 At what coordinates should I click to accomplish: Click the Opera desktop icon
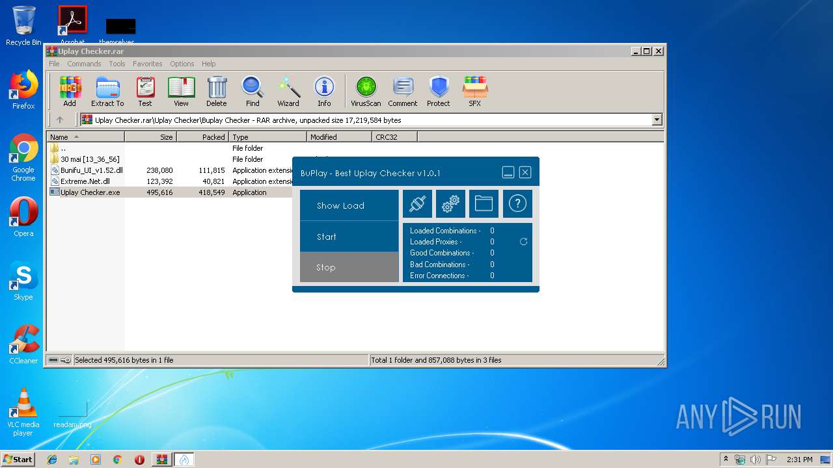coord(23,216)
